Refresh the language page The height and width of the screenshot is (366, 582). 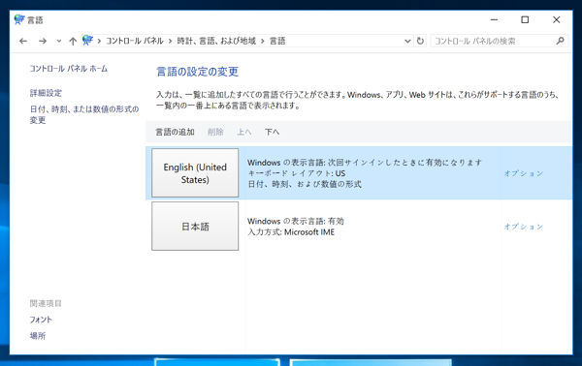[x=420, y=41]
